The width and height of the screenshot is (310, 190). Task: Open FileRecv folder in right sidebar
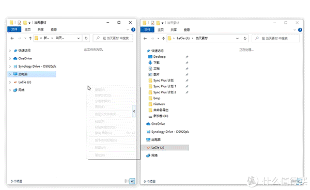point(157,104)
